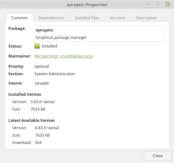Close the window with the green X icon

(168, 4)
